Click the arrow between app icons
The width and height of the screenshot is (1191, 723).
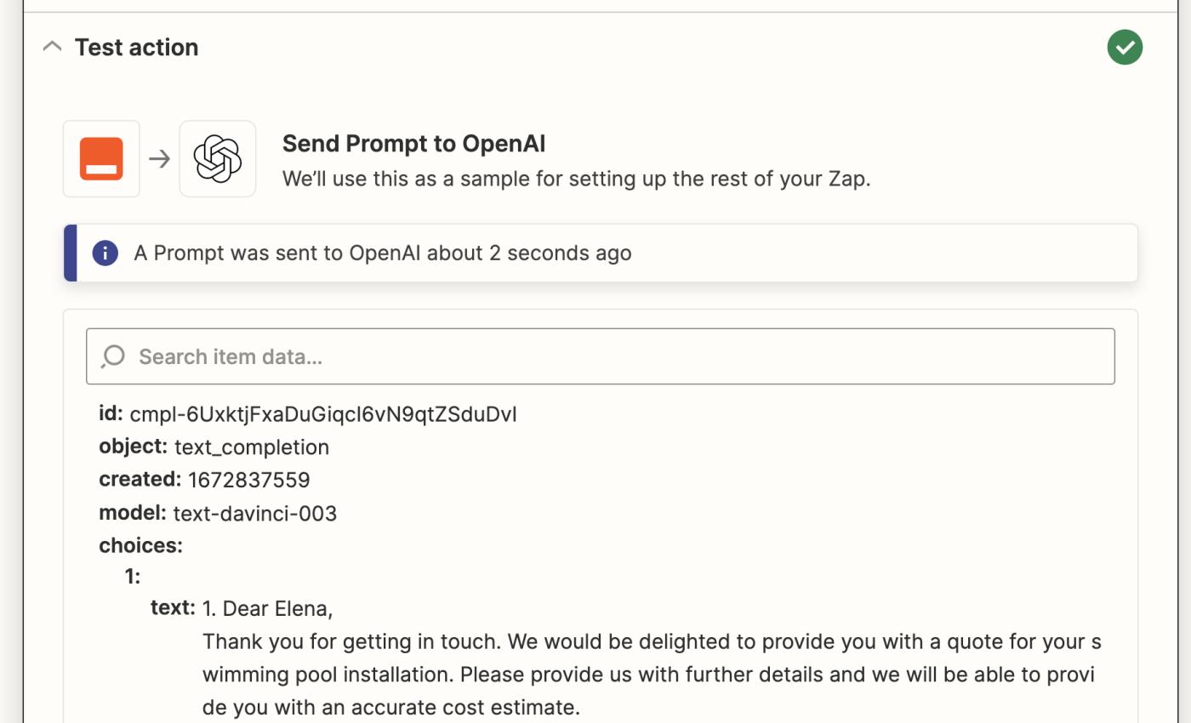point(159,159)
